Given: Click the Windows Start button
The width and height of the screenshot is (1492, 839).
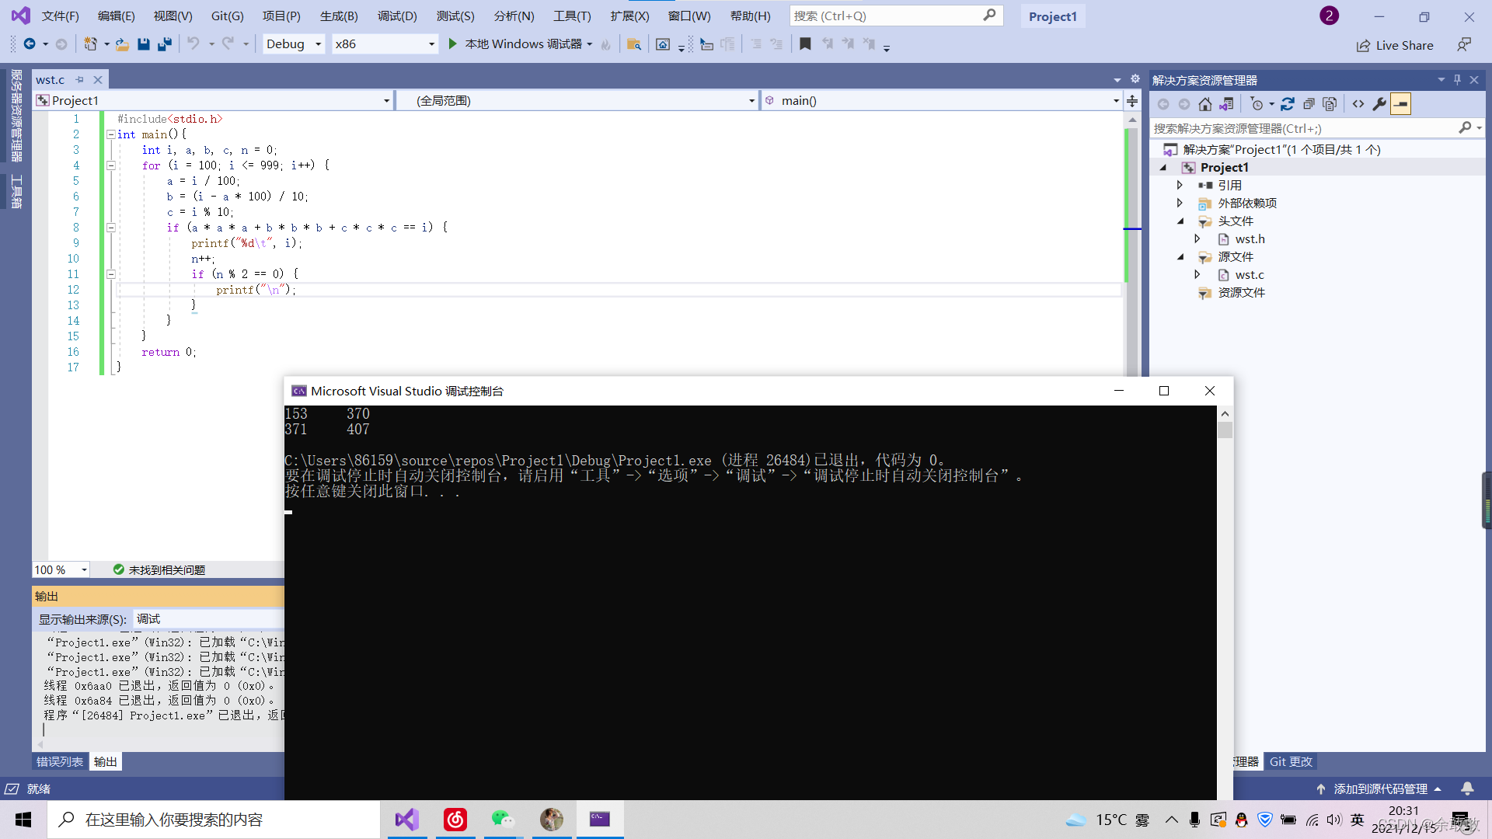Looking at the screenshot, I should coord(23,820).
